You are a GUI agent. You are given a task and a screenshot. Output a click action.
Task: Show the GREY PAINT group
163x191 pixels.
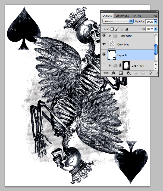pyautogui.click(x=104, y=65)
